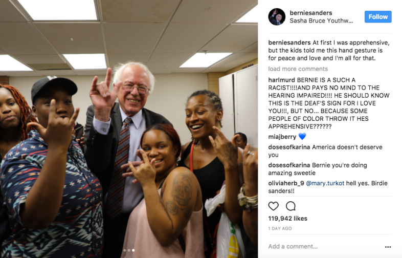Open berniesanders username in the caption
The height and width of the screenshot is (258, 402).
tap(289, 42)
